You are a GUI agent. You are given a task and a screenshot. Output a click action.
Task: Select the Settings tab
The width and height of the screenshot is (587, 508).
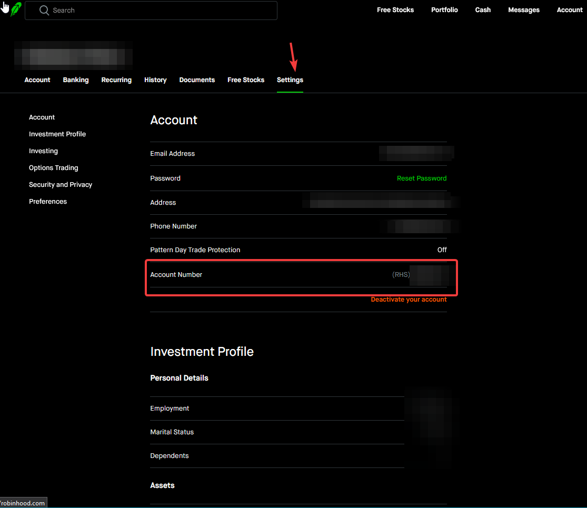coord(290,79)
